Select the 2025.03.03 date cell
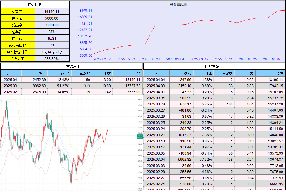The width and height of the screenshot is (286, 192). click(x=156, y=166)
